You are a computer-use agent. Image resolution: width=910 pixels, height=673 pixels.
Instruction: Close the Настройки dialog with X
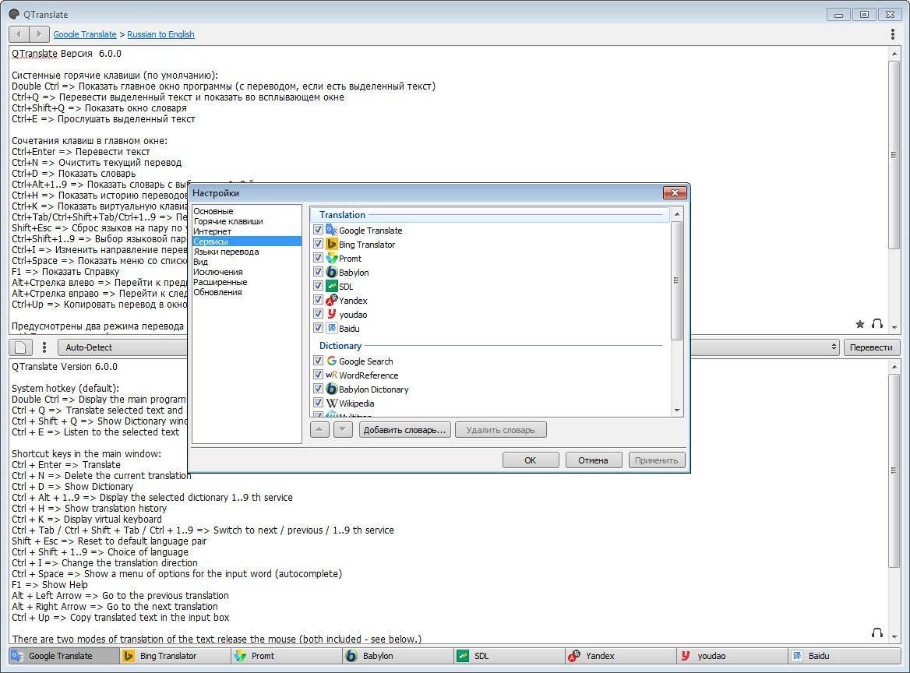tap(675, 192)
